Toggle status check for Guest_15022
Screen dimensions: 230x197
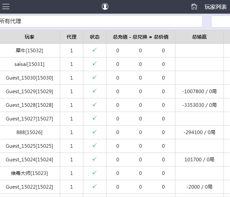point(94,187)
